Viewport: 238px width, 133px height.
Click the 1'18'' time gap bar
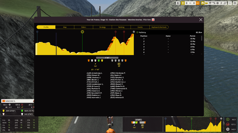click(107, 58)
